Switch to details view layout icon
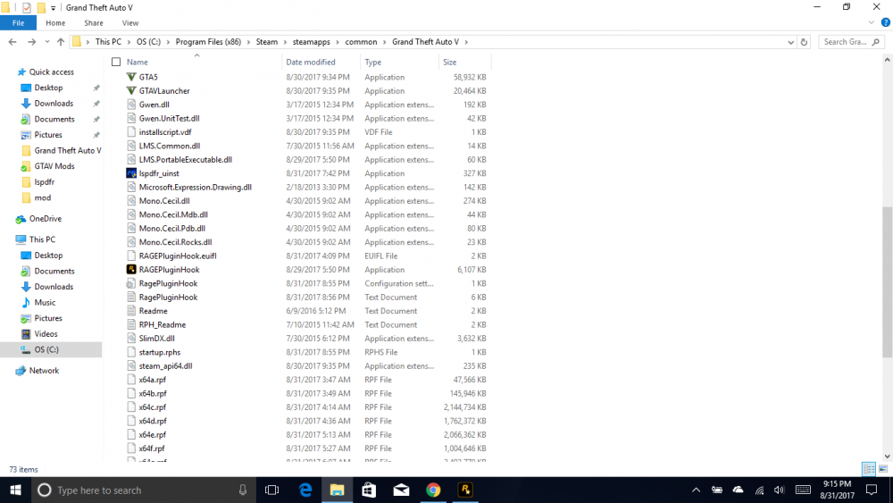Image resolution: width=893 pixels, height=503 pixels. pos(869,469)
